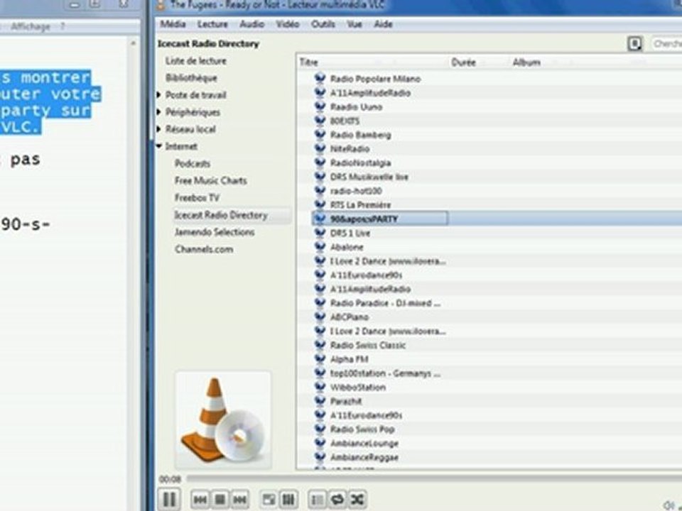Select ABCPiano station

pyautogui.click(x=350, y=317)
